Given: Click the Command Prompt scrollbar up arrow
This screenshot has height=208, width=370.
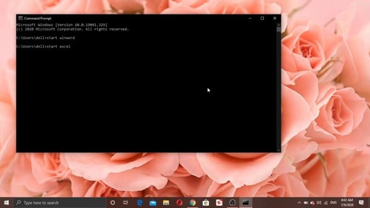Looking at the screenshot, I should 279,24.
